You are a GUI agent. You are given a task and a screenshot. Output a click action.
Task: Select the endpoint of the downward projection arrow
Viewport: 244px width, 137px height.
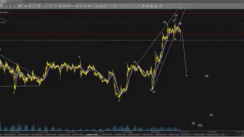coord(186,75)
